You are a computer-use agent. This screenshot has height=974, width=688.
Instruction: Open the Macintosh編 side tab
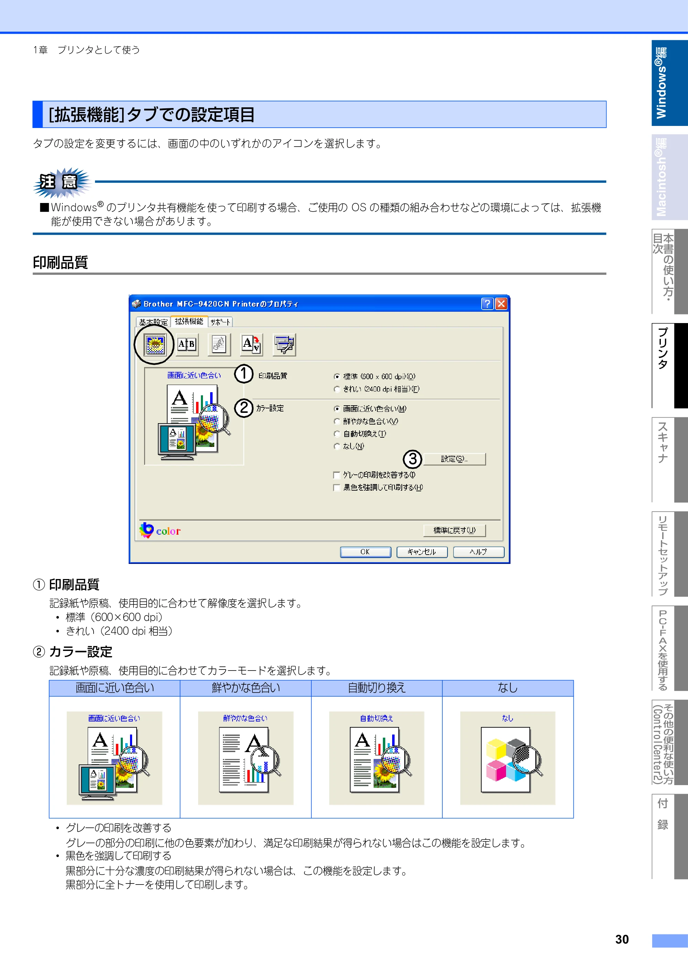click(669, 177)
